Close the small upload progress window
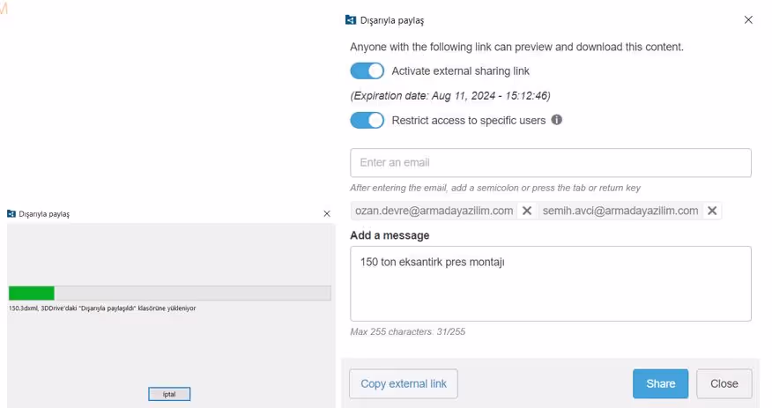The width and height of the screenshot is (772, 408). point(327,213)
